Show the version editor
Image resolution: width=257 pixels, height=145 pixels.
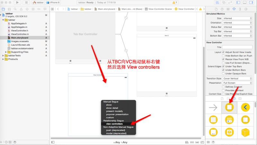230,3
